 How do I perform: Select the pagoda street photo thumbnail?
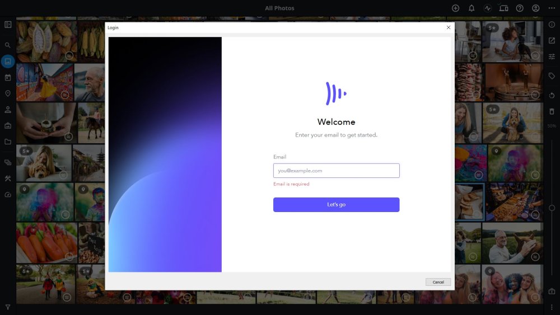[x=88, y=163]
